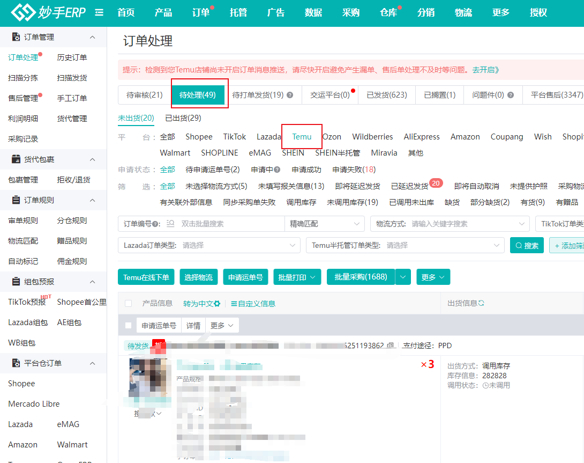Click the 妙手ERP logo

click(48, 12)
